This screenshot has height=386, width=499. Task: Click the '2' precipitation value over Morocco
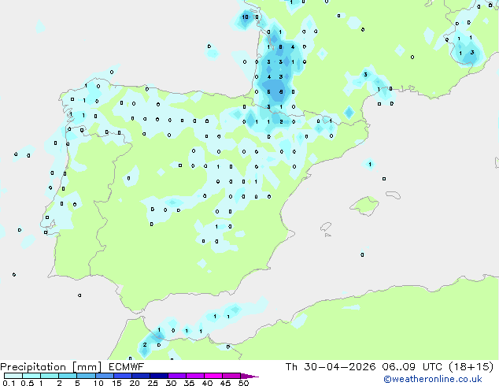(x=145, y=344)
